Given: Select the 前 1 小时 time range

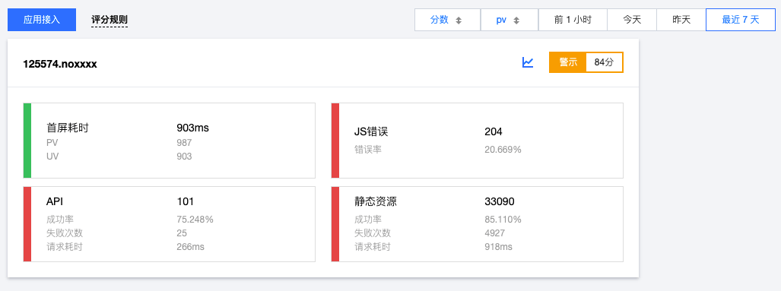Looking at the screenshot, I should tap(573, 20).
